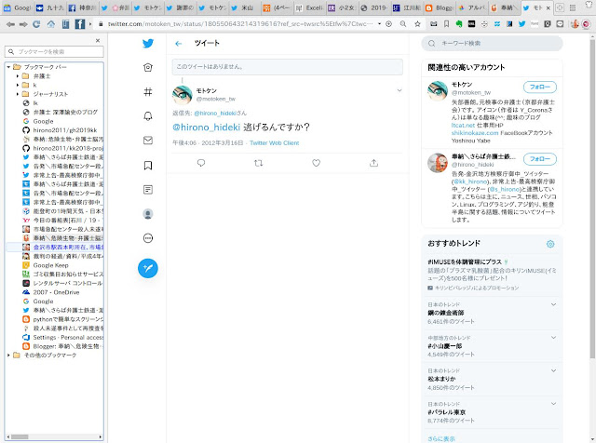Open the Settings · Personal access bookmark
This screenshot has width=596, height=443.
point(62,338)
